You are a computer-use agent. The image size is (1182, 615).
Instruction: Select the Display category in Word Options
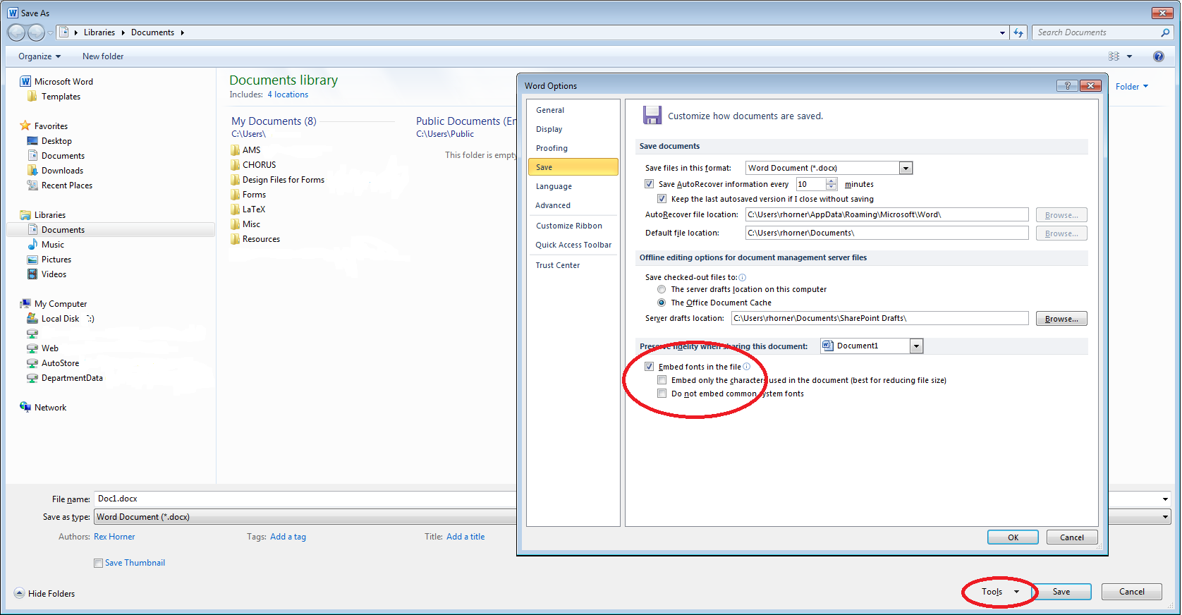(573, 129)
